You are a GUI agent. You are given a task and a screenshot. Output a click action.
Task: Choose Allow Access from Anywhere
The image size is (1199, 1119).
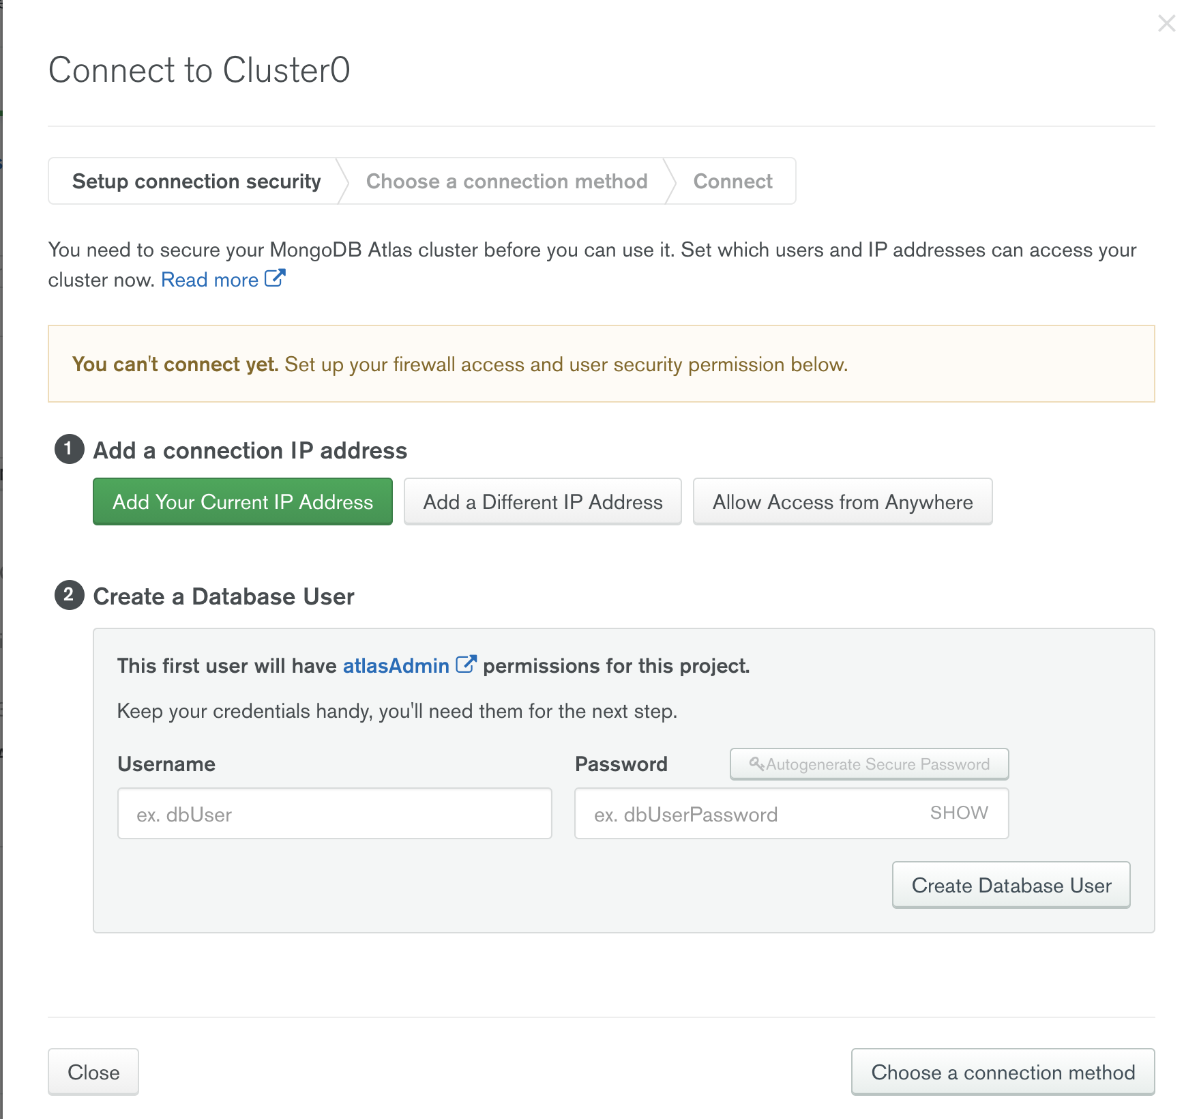[x=842, y=502]
